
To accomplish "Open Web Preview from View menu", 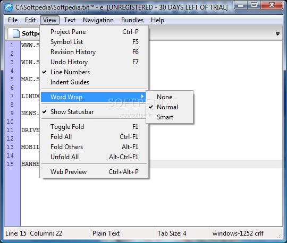I will 94,172.
